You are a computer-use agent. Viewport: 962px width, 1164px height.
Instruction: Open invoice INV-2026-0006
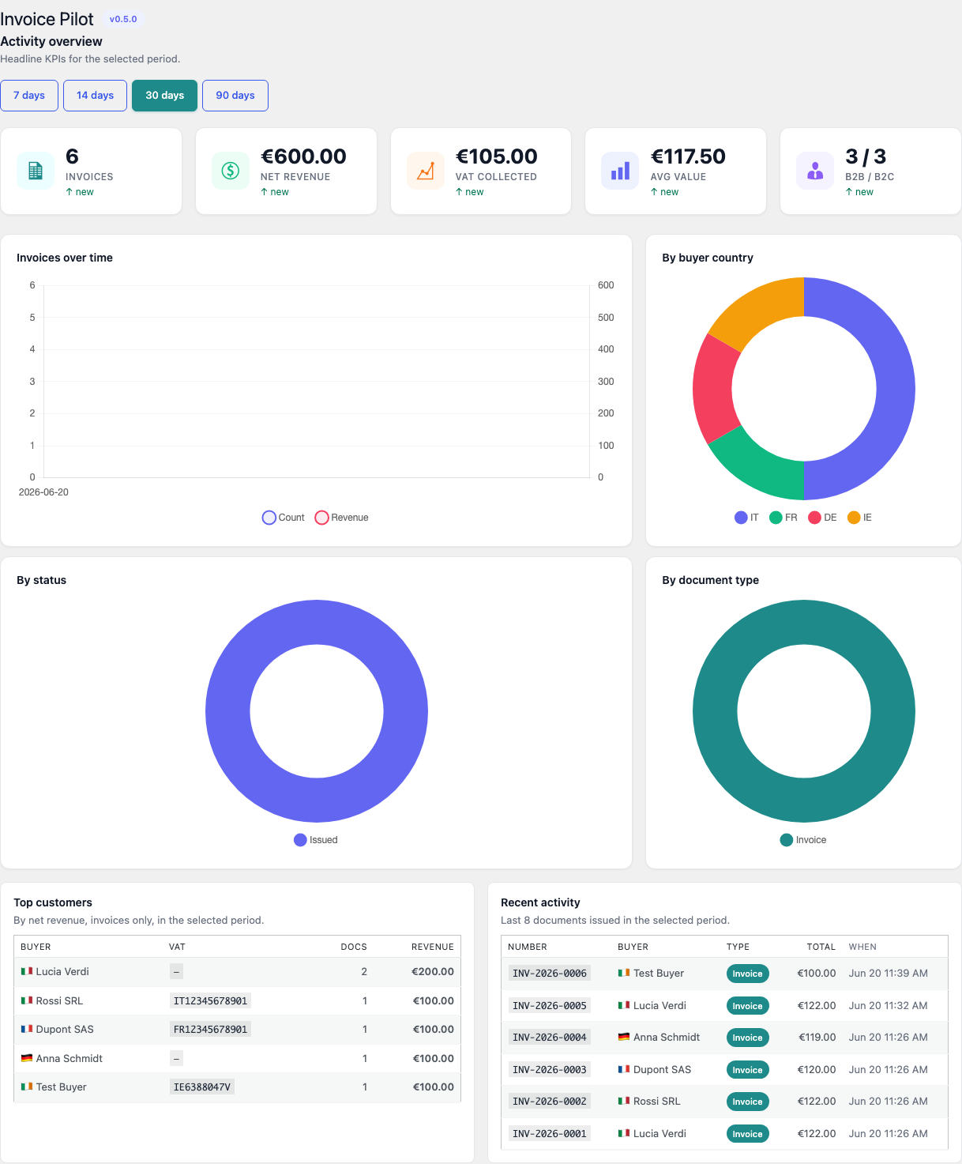[x=550, y=974]
